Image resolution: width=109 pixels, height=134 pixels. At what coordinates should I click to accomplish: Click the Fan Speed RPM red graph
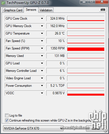[86, 48]
